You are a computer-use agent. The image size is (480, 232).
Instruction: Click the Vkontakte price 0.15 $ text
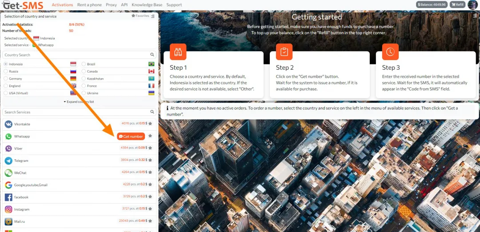click(x=143, y=124)
